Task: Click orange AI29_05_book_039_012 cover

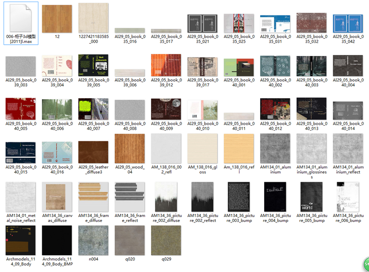Action: pos(166,65)
